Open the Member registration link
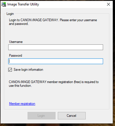Image resolution: width=115 pixels, height=126 pixels. [x=22, y=104]
